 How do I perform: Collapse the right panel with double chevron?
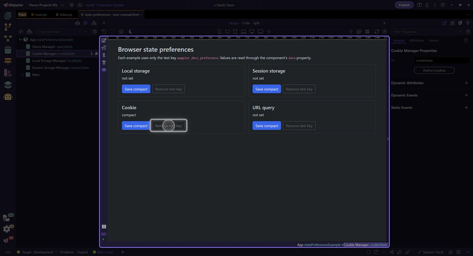click(384, 23)
